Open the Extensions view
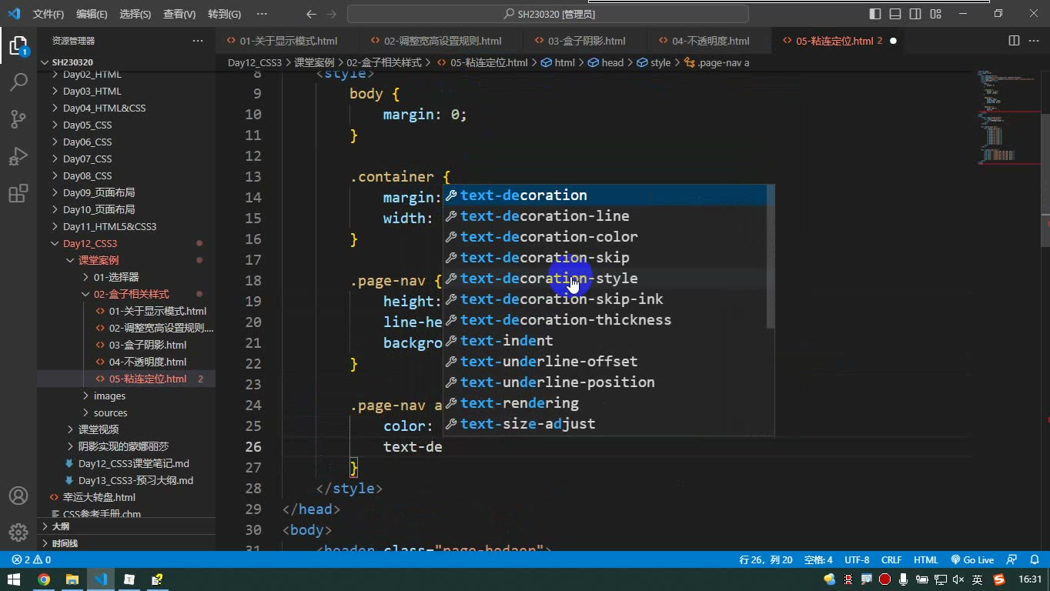 coord(18,193)
